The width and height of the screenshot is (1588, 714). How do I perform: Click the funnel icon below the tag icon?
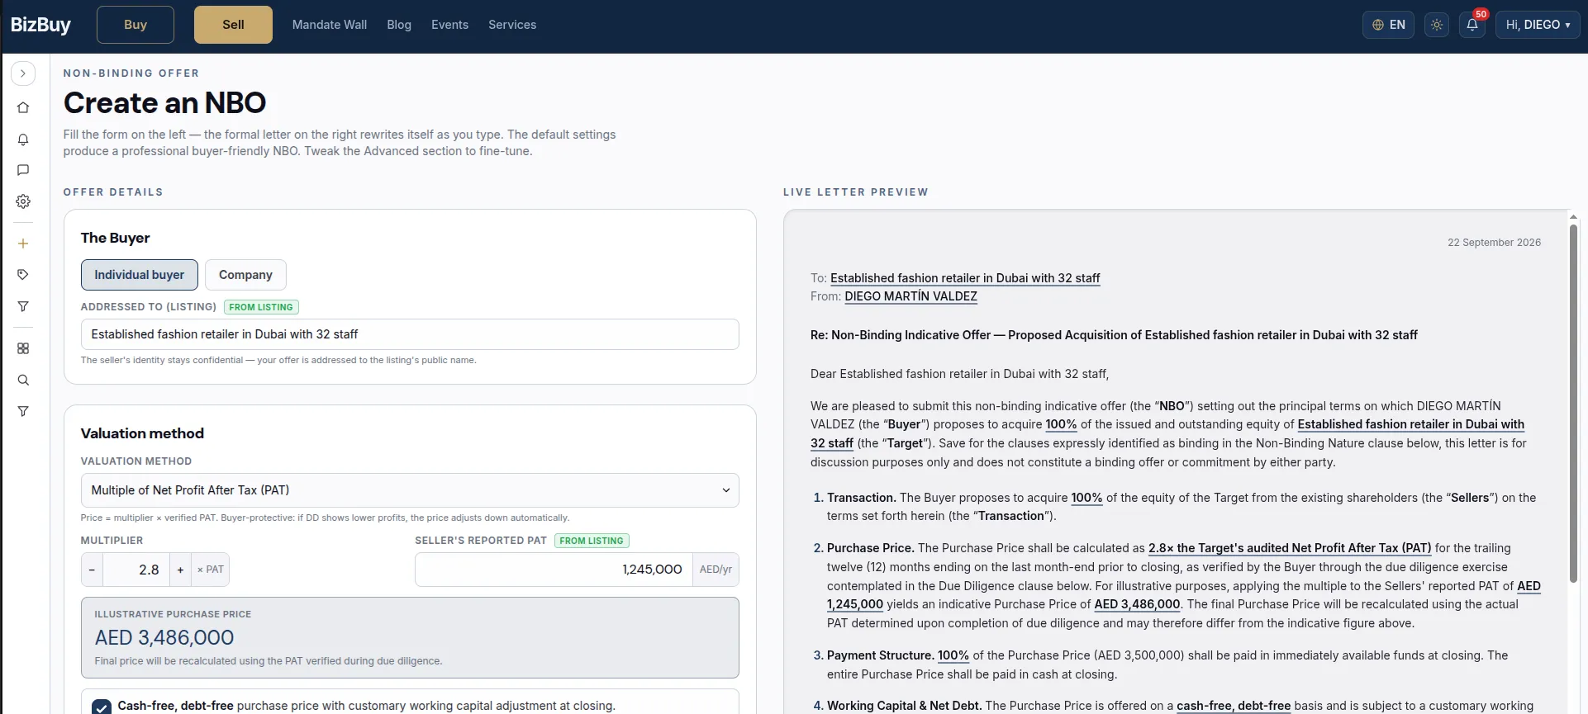point(23,306)
